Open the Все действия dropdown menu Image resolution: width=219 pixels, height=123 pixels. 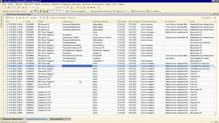click(207, 18)
